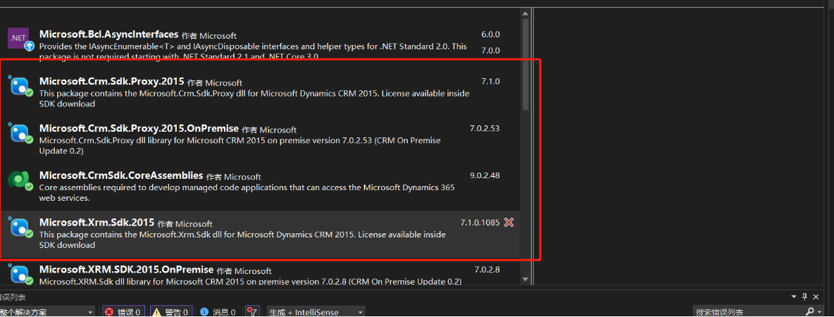834x317 pixels.
Task: Select the Microsoft.XRM.SDK.2015.OnPremise package name
Action: coord(127,270)
